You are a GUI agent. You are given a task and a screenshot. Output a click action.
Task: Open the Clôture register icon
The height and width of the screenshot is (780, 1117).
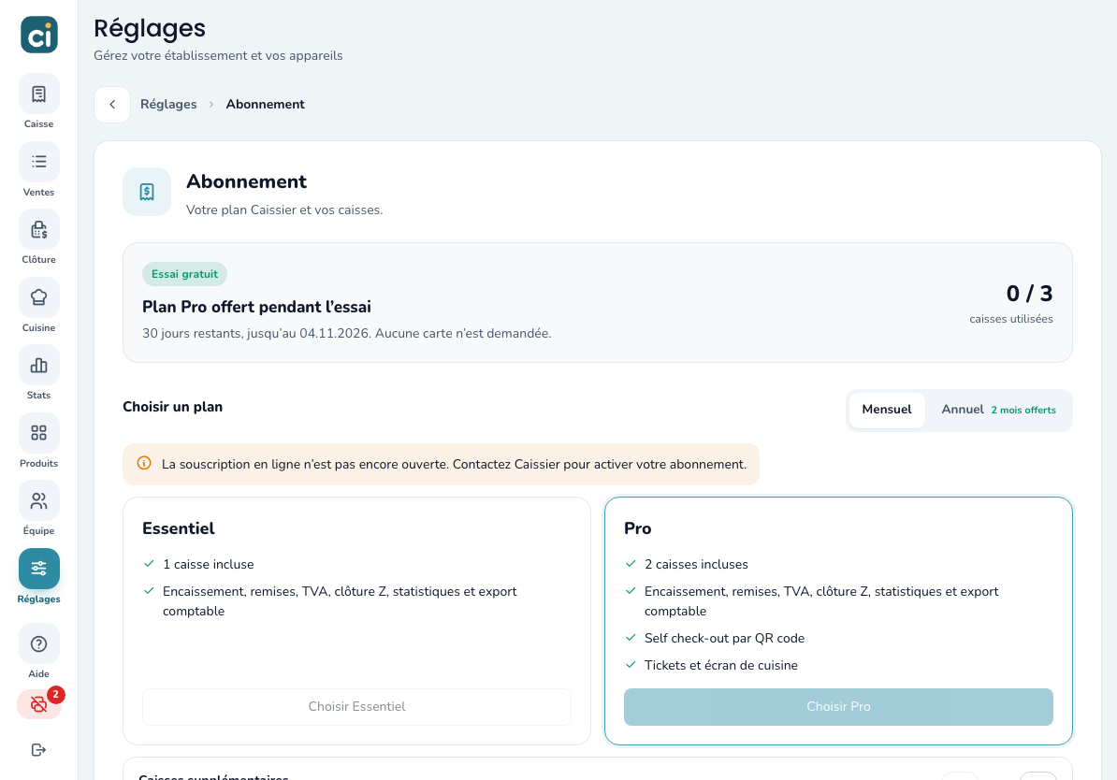coord(39,229)
